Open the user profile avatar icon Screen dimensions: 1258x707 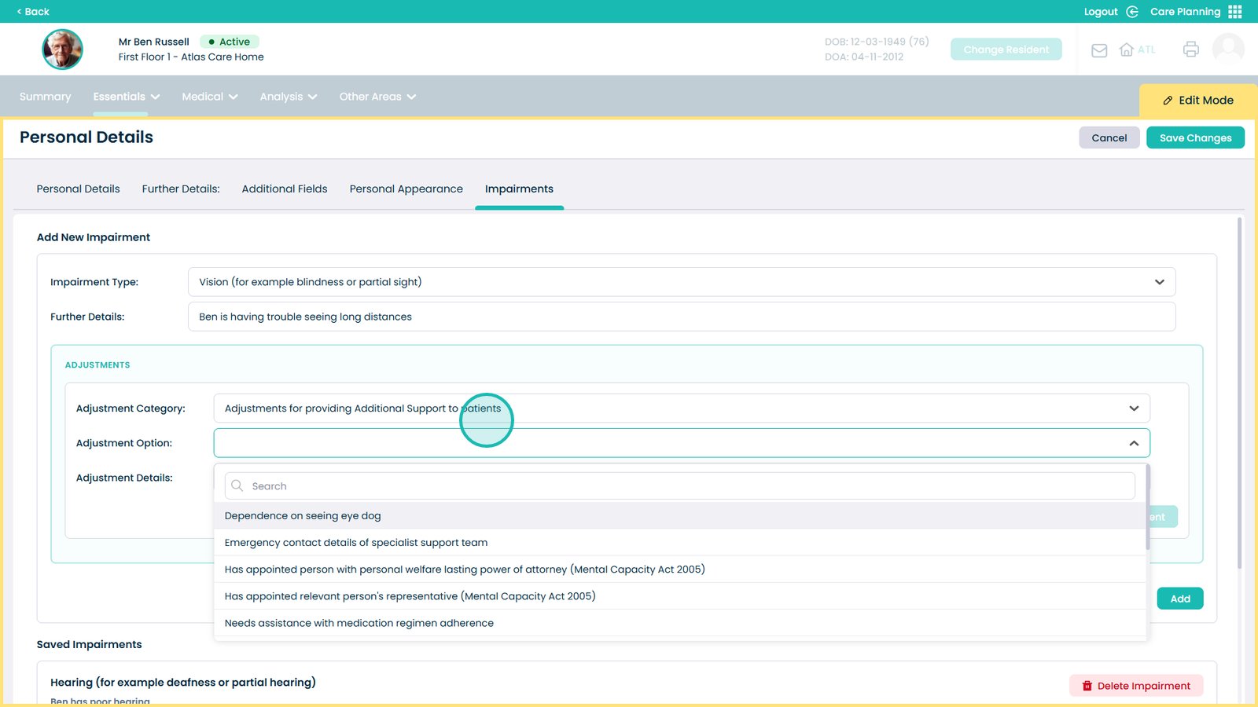pyautogui.click(x=1227, y=49)
